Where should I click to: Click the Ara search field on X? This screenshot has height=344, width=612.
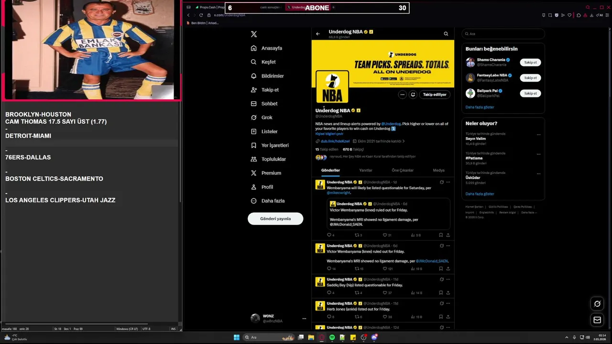[503, 34]
